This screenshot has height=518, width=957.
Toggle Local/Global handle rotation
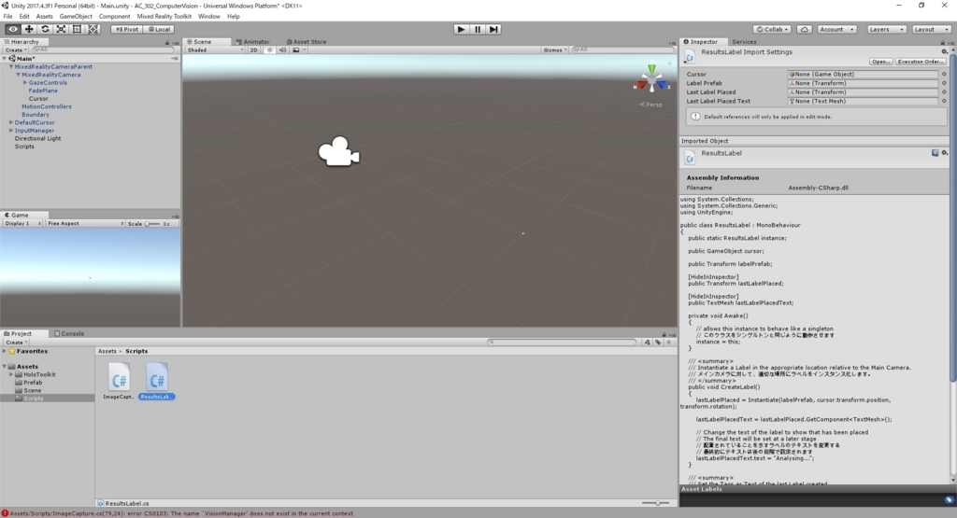coord(159,29)
